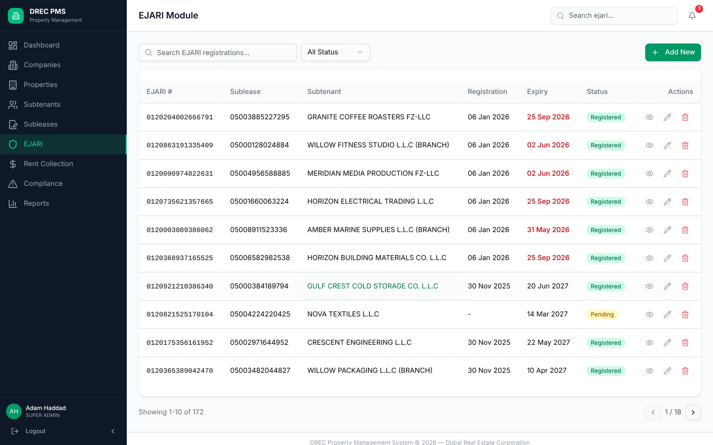Delete the MERIDIAN MEDIA PRODUCTION registration

click(685, 174)
